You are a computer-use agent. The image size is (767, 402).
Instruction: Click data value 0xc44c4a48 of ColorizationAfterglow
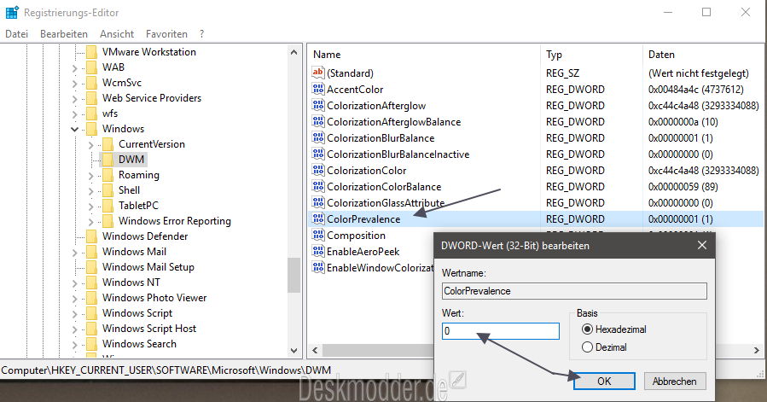click(x=703, y=105)
